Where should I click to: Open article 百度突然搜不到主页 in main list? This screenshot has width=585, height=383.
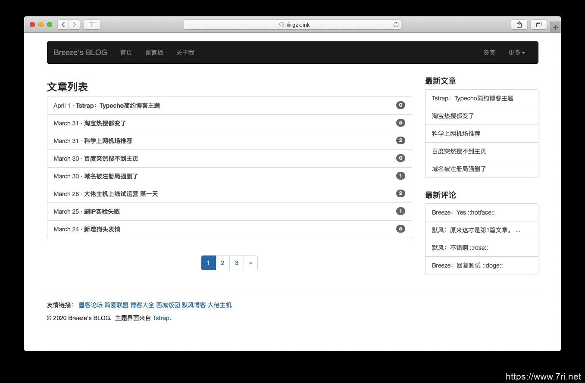click(x=111, y=159)
